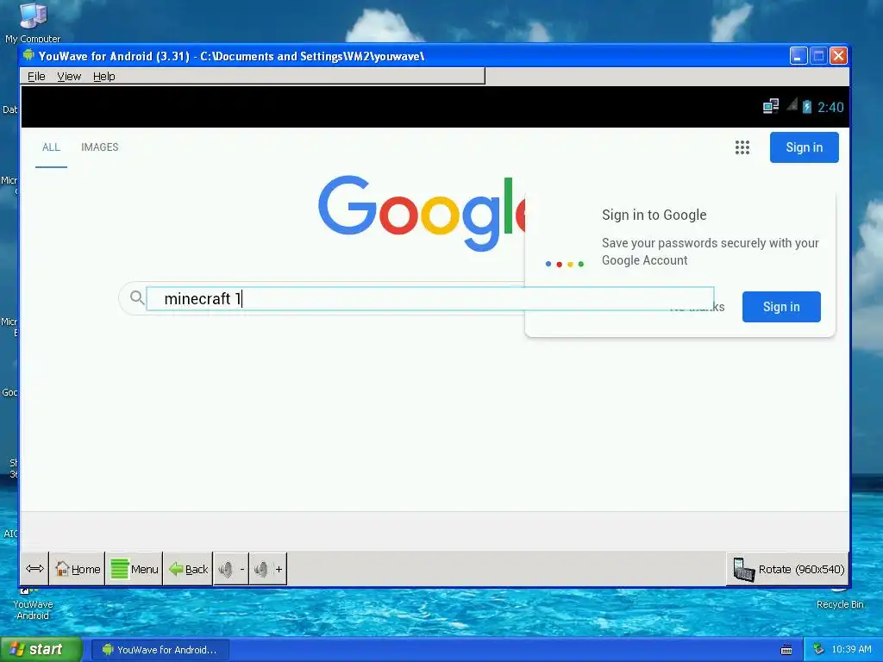Open the My Computer desktop icon
This screenshot has height=662, width=883.
tap(33, 22)
